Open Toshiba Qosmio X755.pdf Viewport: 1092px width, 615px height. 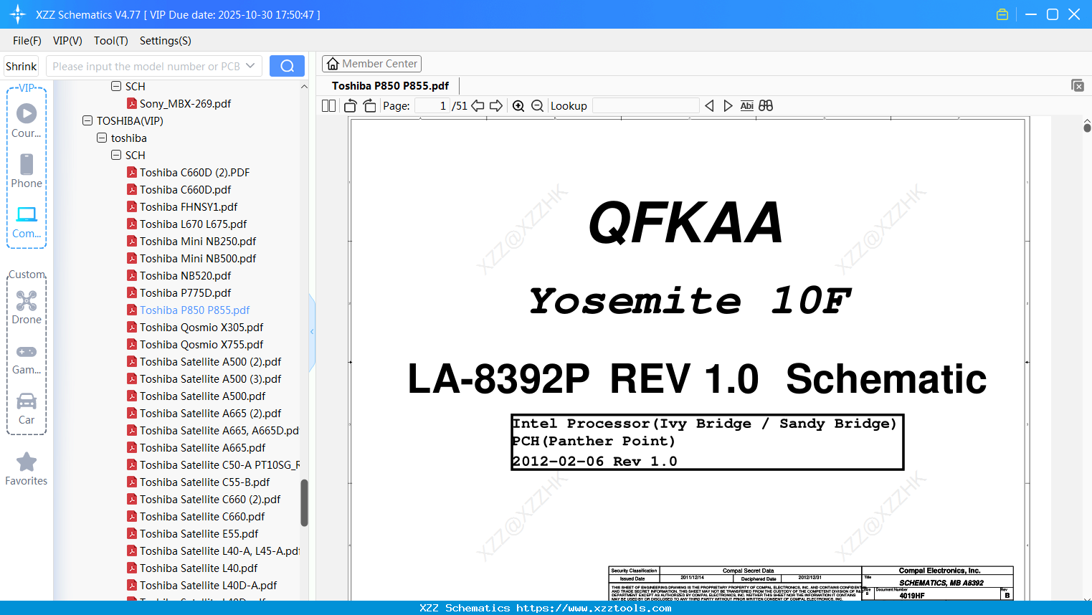tap(201, 345)
